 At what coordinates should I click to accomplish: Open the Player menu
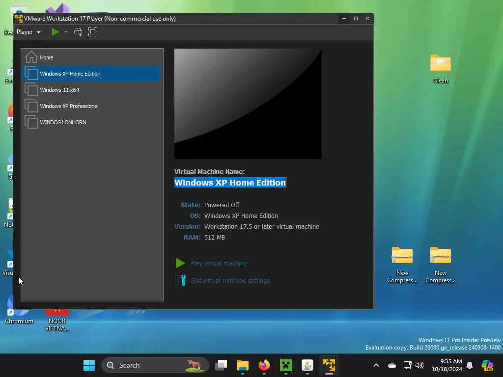(28, 32)
